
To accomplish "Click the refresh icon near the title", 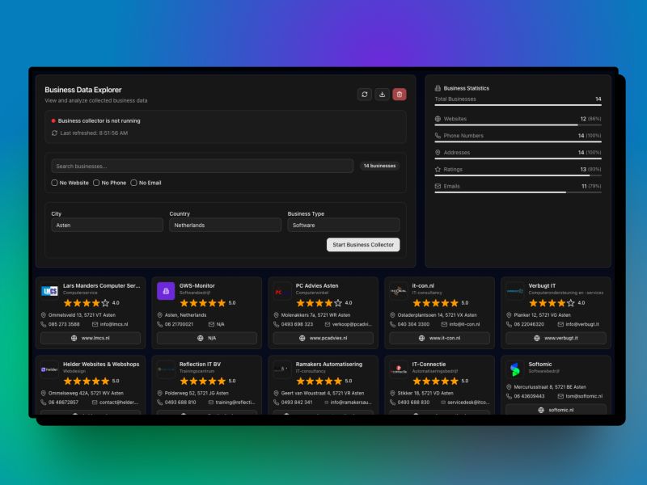I will (x=365, y=95).
